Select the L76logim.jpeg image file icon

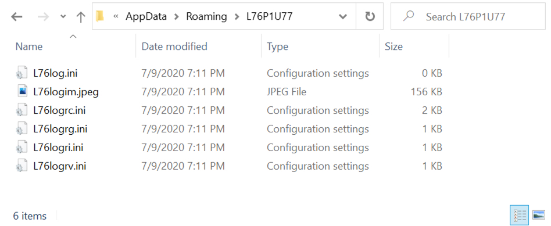tap(22, 92)
